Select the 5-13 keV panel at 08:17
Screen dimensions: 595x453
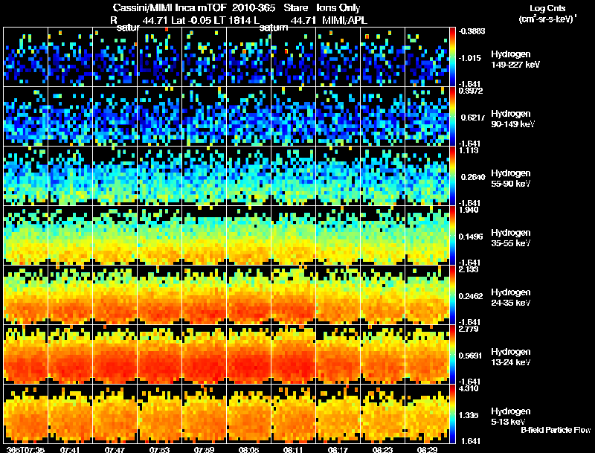pos(338,414)
